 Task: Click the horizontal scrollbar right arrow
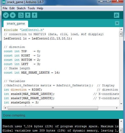(x=117, y=108)
